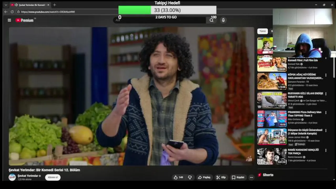Screen dimensions: 336x189
Task: Like the video with thumbs up
Action: (x=179, y=177)
